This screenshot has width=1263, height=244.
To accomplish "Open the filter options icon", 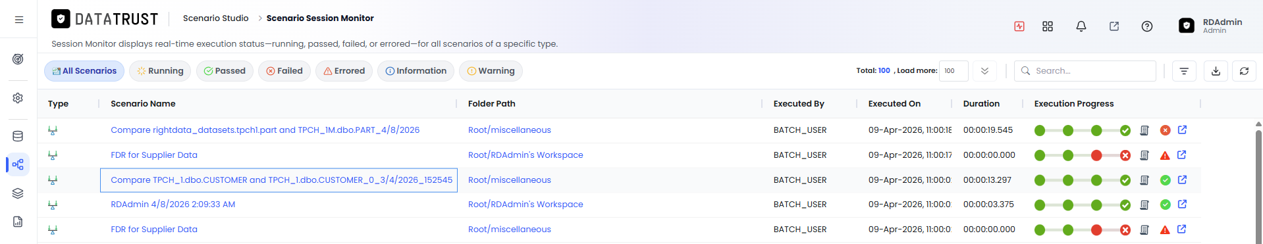I will click(x=1184, y=71).
